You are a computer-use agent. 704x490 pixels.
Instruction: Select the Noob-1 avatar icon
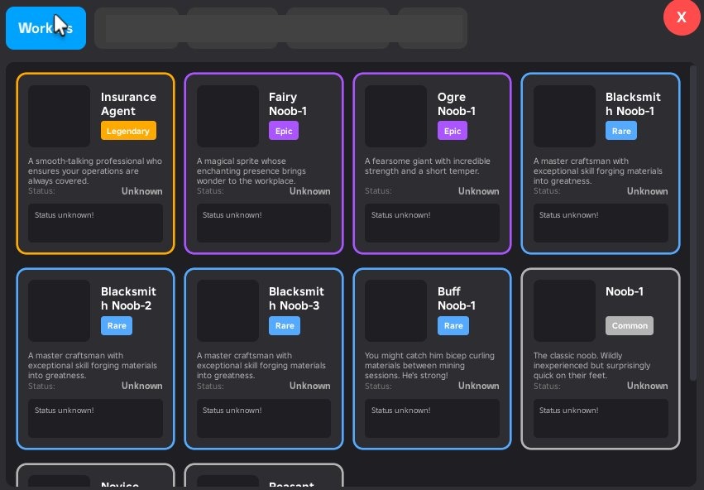point(564,311)
